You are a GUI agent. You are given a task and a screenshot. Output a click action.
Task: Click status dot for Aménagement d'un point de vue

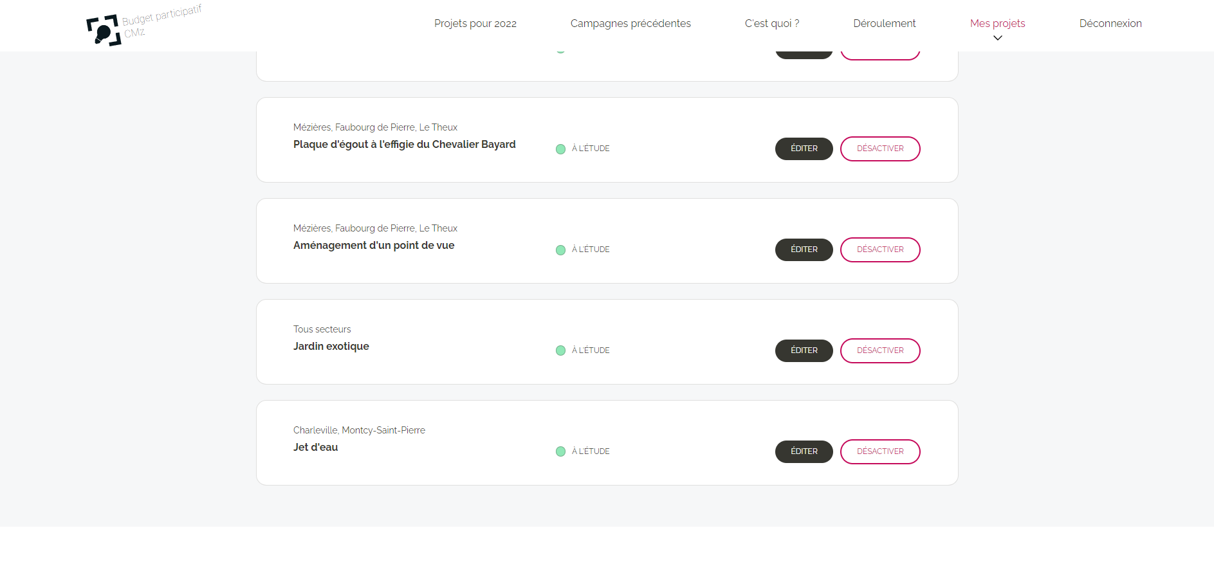[x=560, y=250]
